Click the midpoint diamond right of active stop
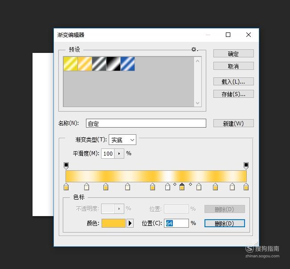This screenshot has width=290, height=269. [191, 184]
